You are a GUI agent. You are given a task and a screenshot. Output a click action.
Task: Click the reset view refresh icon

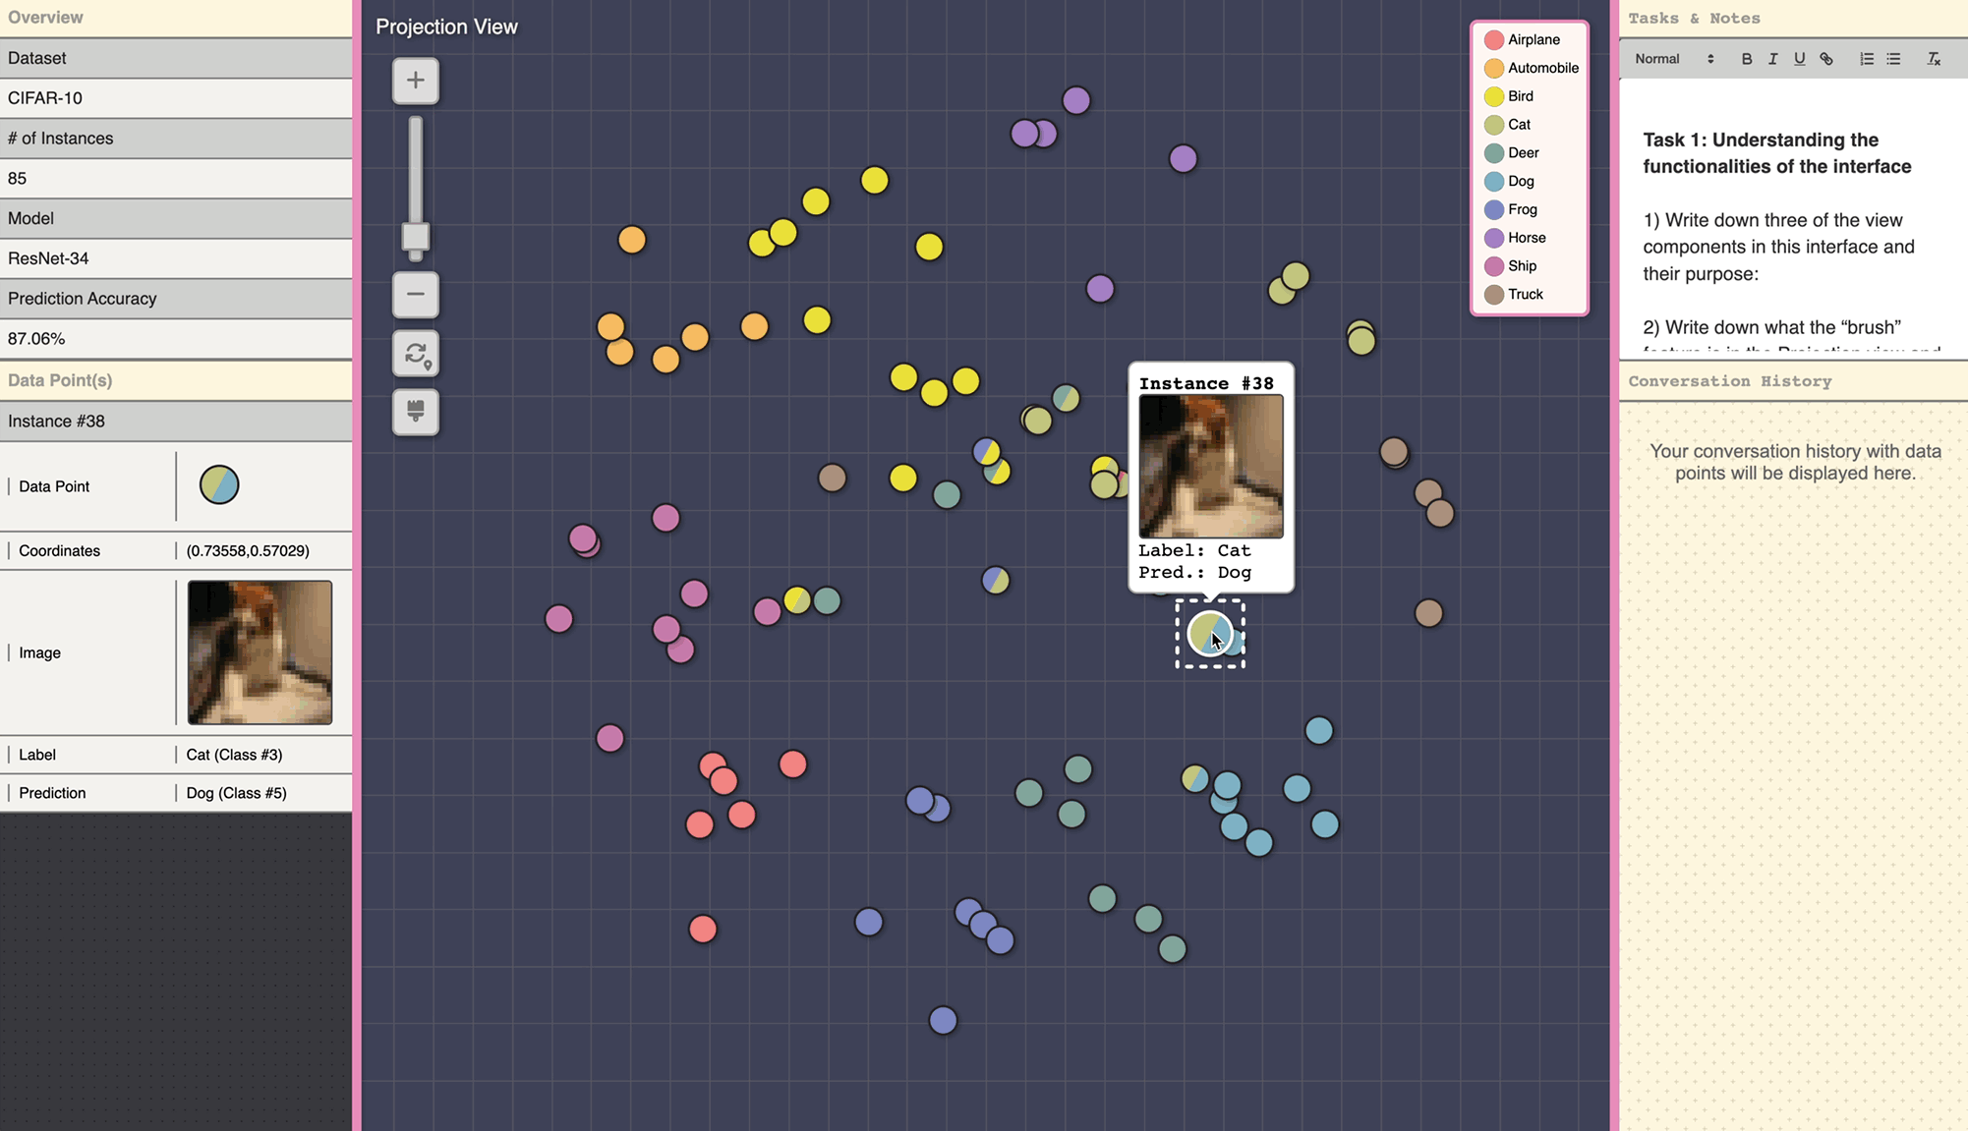(415, 354)
